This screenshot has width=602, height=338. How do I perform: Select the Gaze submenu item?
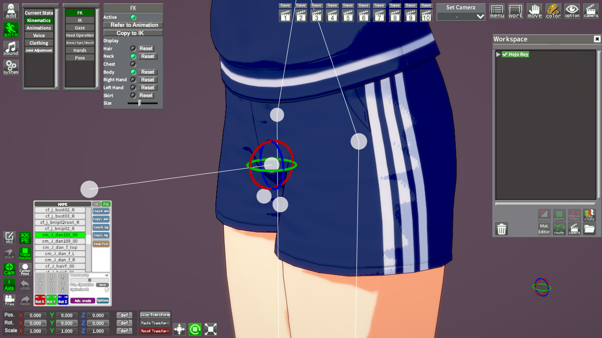point(80,28)
